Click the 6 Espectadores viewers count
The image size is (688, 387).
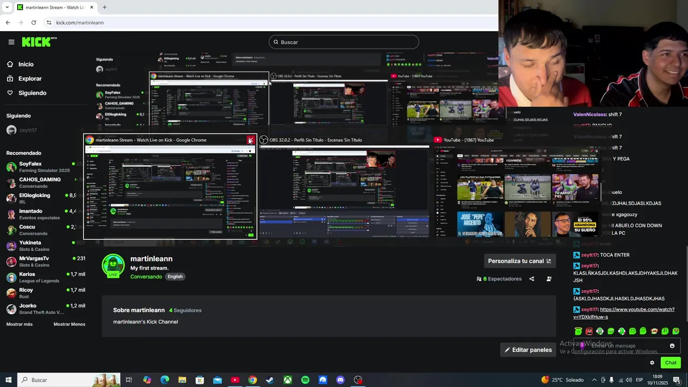click(499, 279)
